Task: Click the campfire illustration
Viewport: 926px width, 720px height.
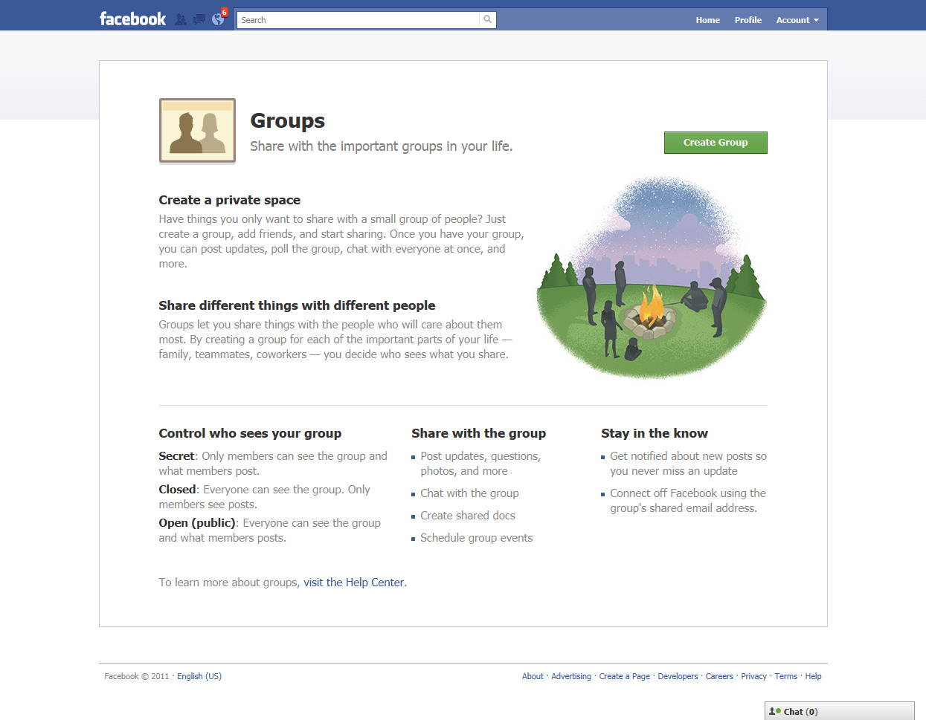Action: 652,277
